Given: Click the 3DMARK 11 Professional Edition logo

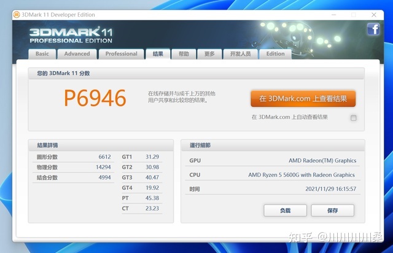Looking at the screenshot, I should tap(71, 35).
